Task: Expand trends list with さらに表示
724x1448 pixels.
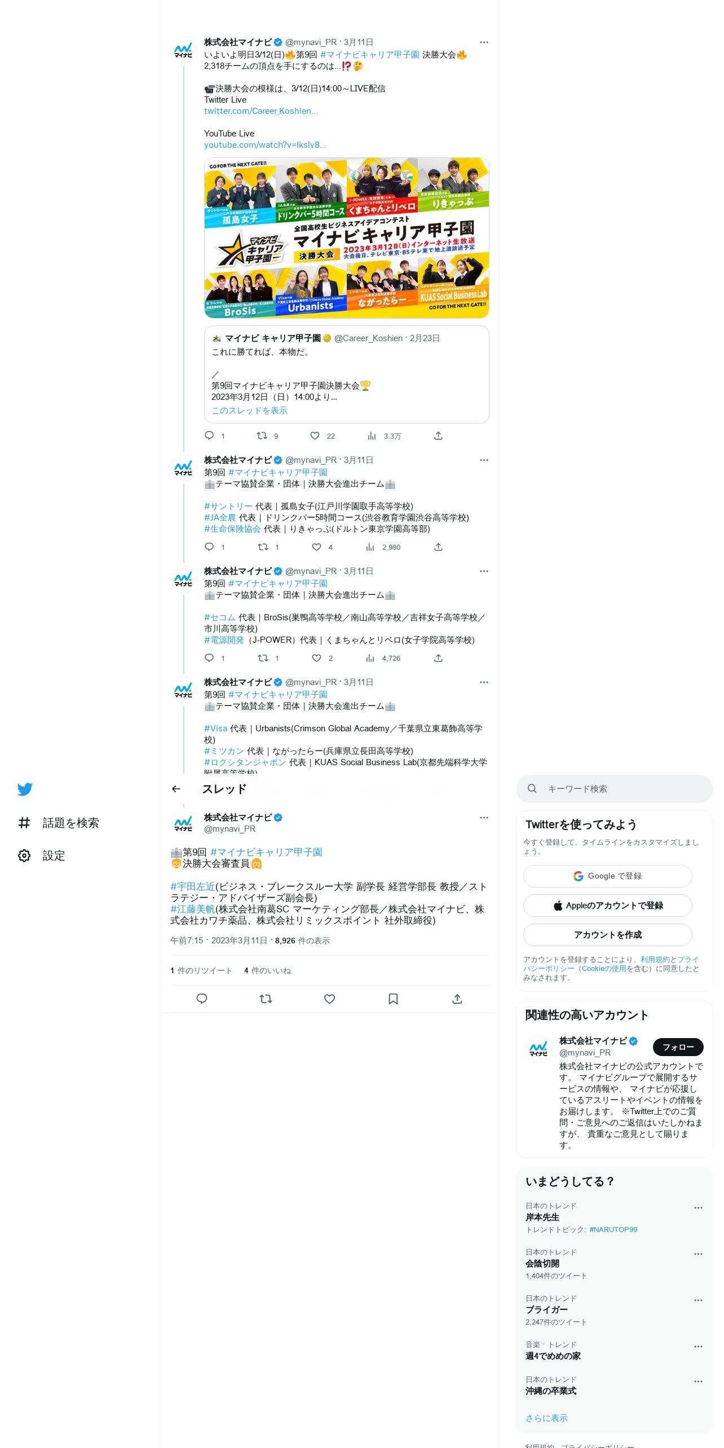Action: coord(546,1418)
